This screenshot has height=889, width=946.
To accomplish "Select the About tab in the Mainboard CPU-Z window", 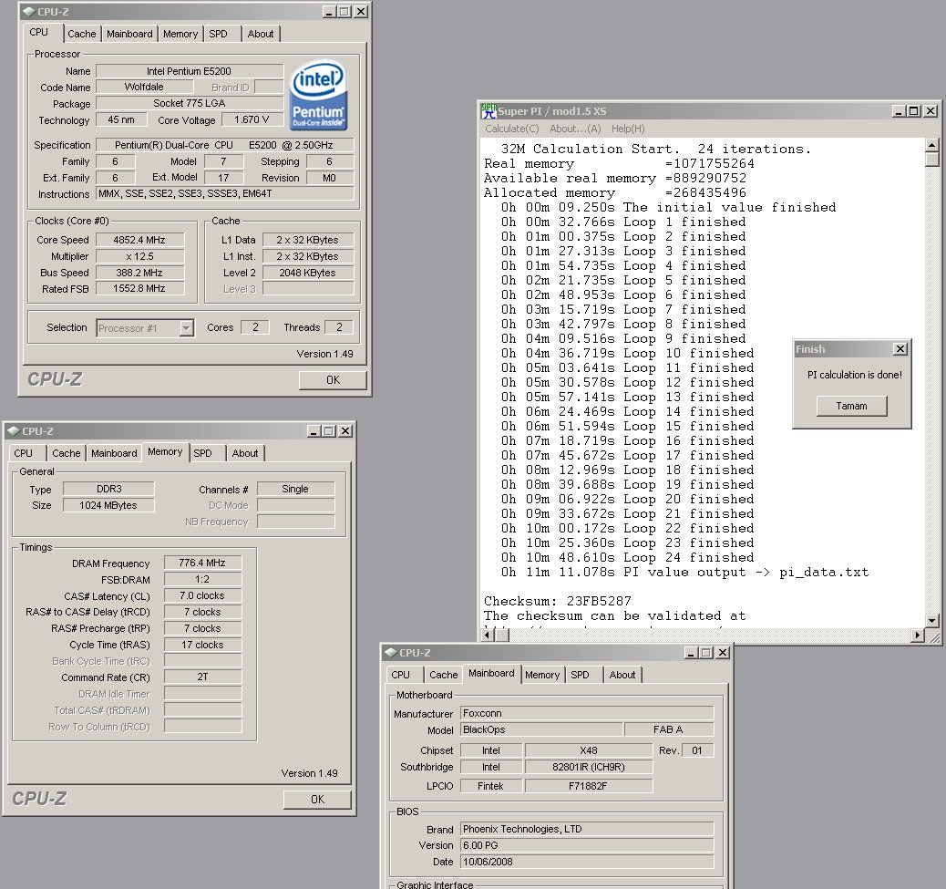I will [622, 675].
